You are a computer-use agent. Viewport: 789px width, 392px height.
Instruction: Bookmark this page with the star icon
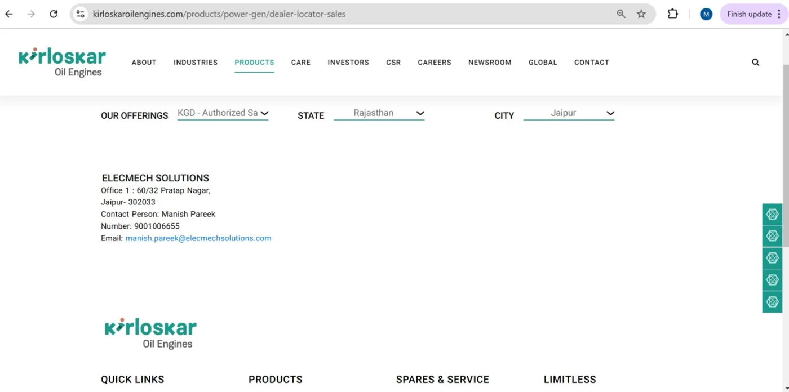(641, 14)
